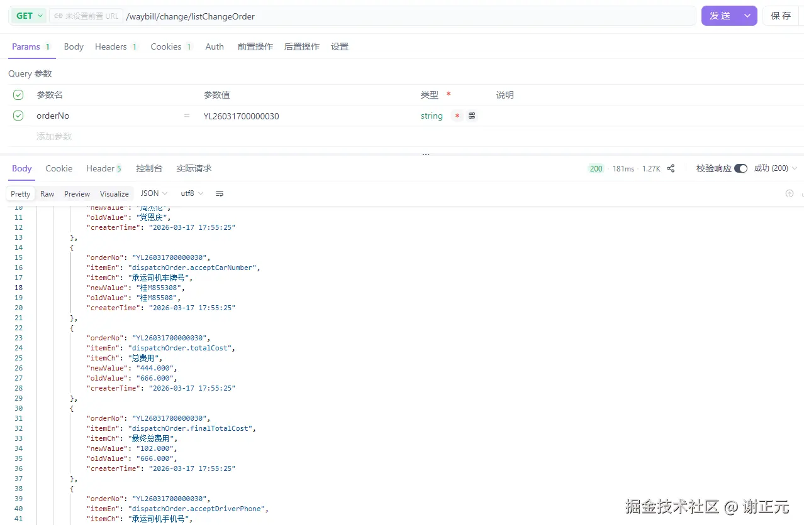Toggle the word wrap icon
Viewport: 804px width, 530px height.
[220, 193]
